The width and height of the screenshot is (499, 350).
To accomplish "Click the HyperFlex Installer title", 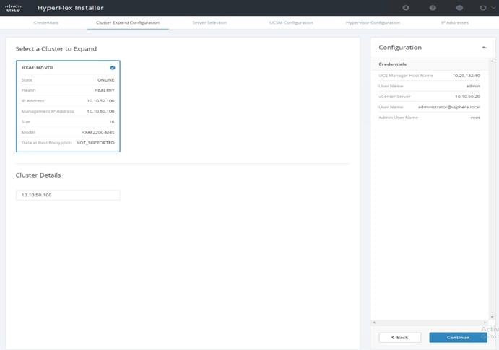I will click(70, 8).
